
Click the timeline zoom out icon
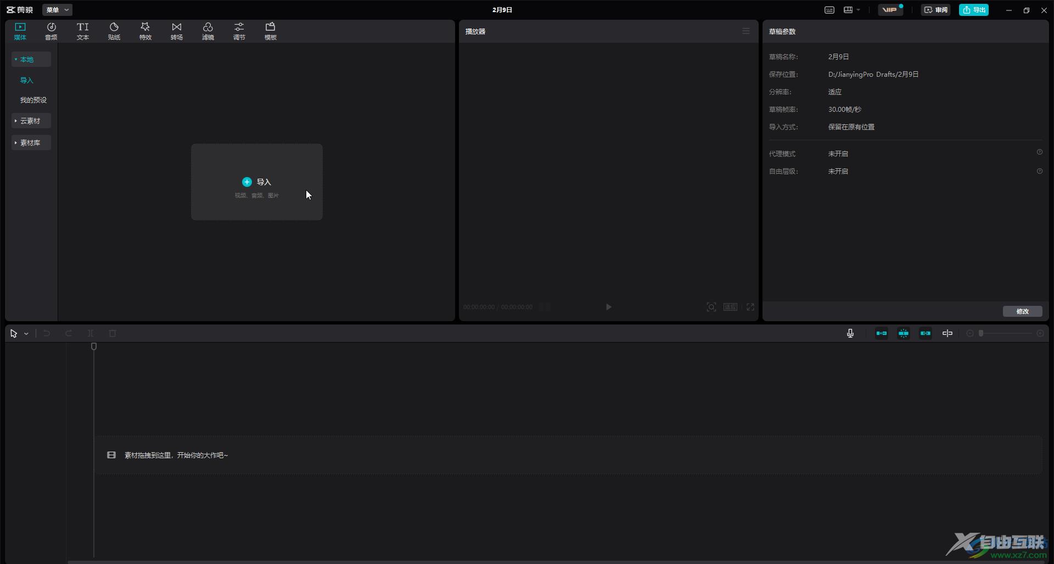pyautogui.click(x=970, y=333)
